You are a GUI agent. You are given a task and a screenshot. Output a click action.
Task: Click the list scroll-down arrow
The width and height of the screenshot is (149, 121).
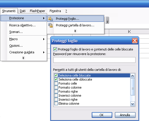pyautogui.click(x=132, y=104)
